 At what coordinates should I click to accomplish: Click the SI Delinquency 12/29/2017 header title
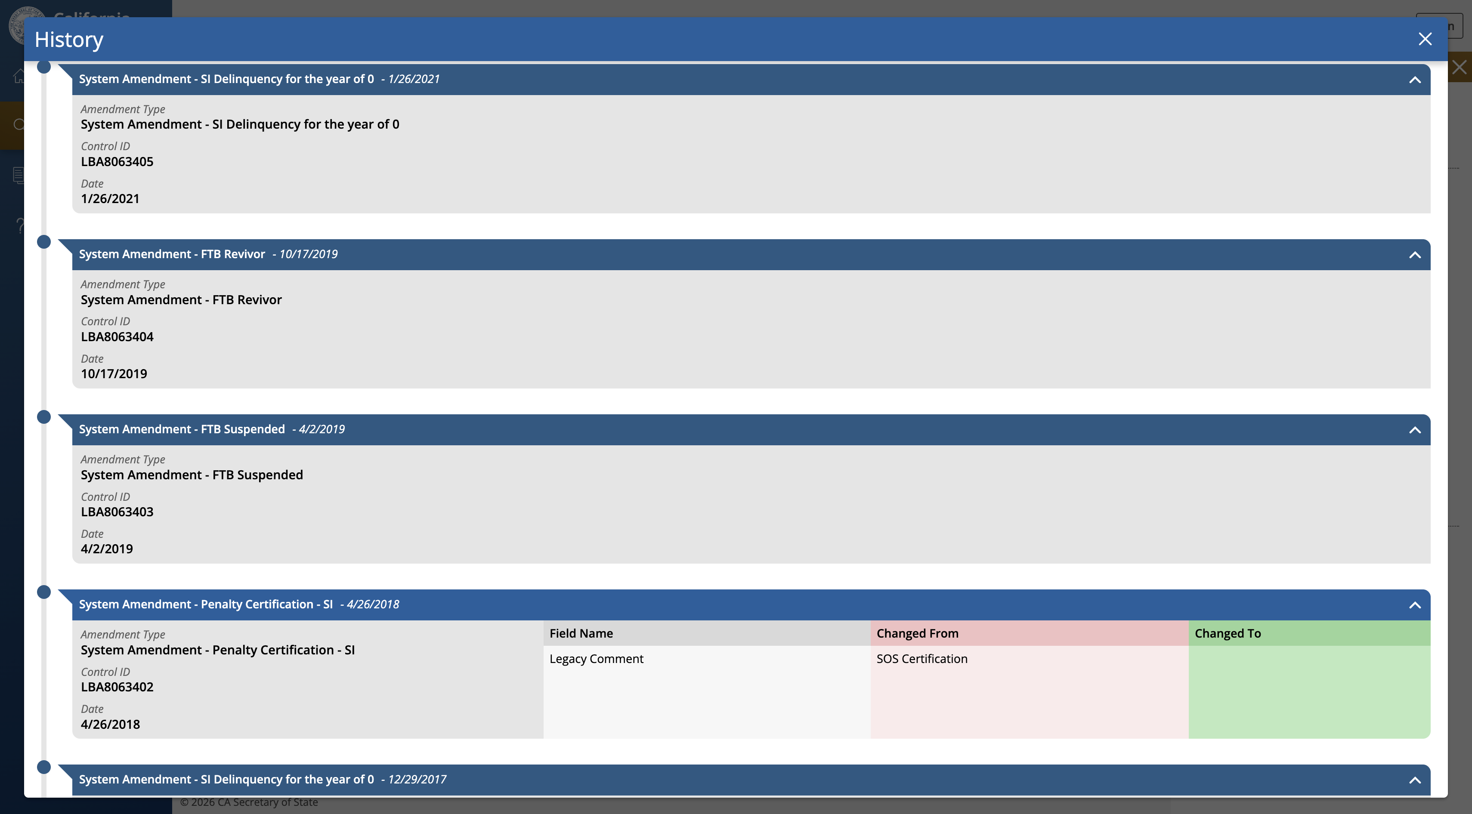(226, 779)
